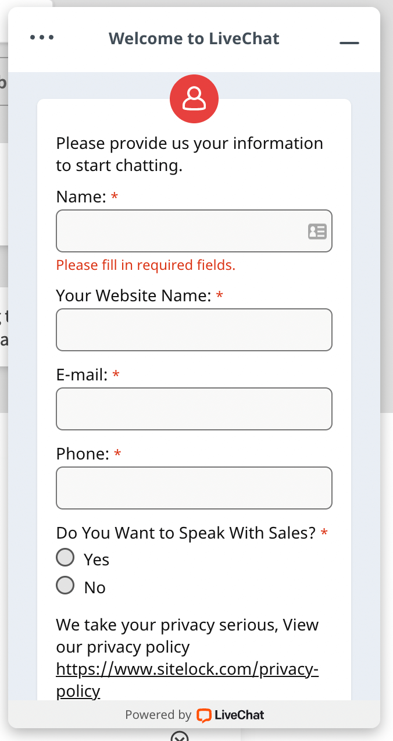Select the Yes radio button

65,558
